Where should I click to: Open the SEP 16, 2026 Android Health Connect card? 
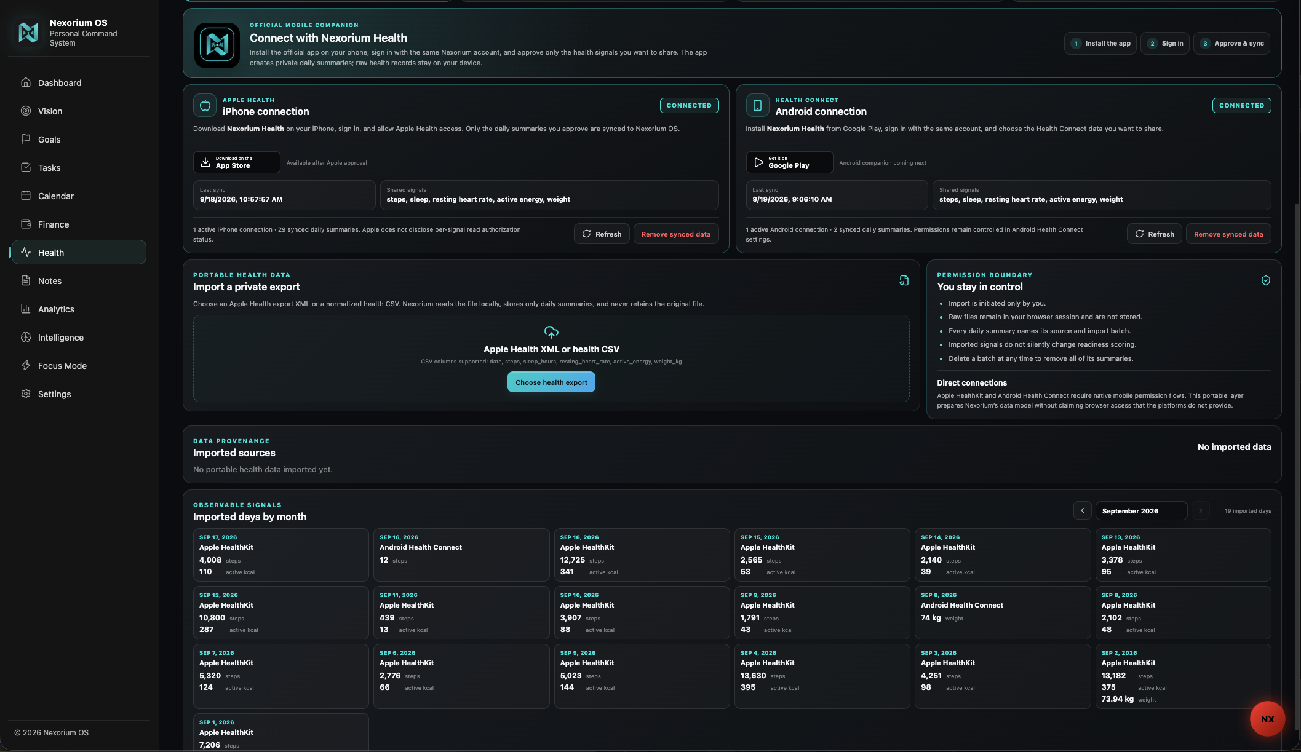tap(461, 555)
